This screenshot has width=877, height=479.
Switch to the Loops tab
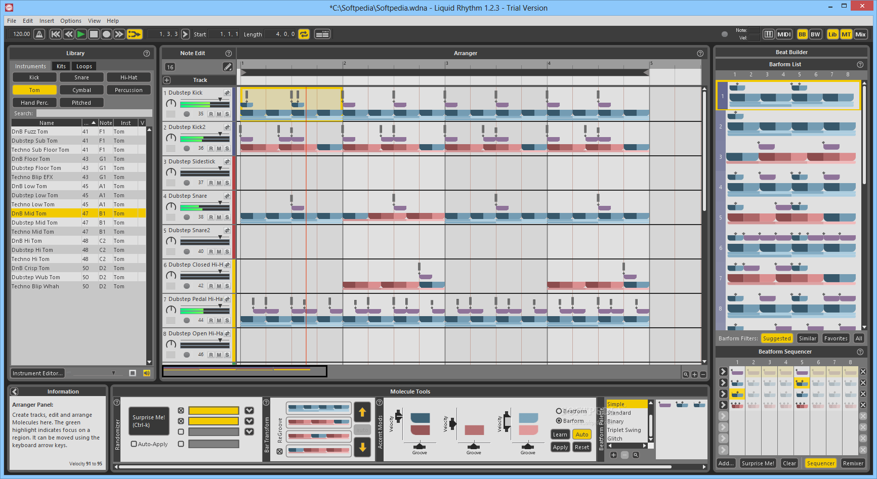84,66
